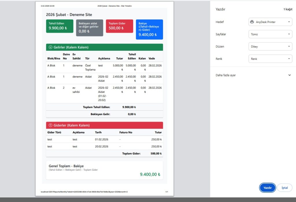Click the blue Bakiye summary card
The width and height of the screenshot is (296, 202).
pos(149,29)
